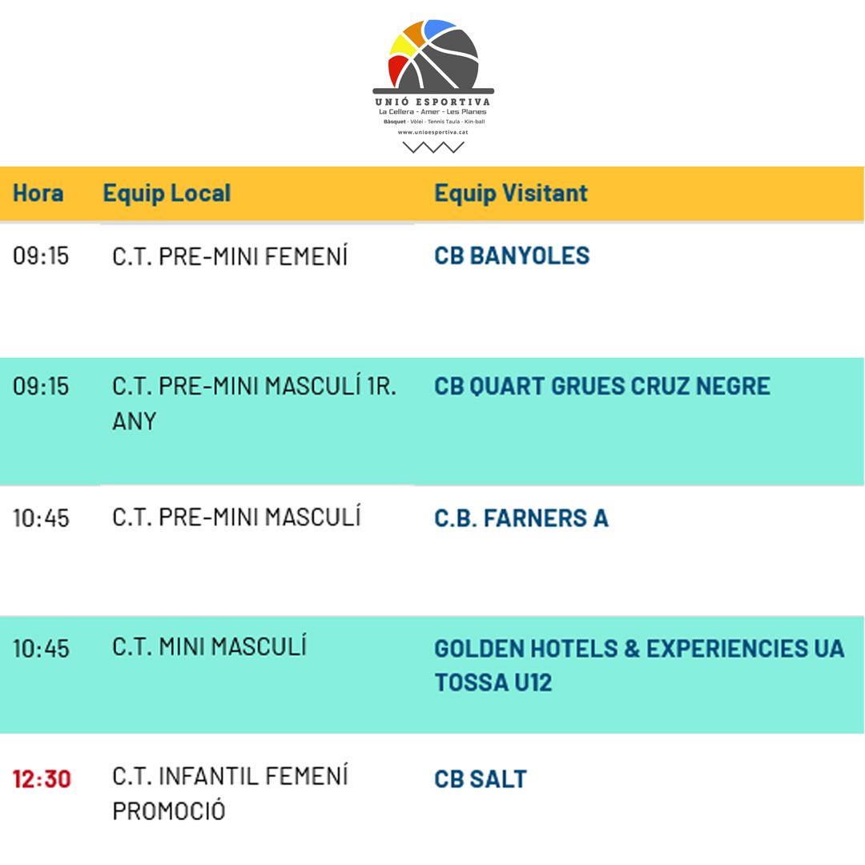Viewport: 865px width, 865px height.
Task: Open the CB QUART GRUES CRUZ NEGRE link
Action: (x=601, y=387)
